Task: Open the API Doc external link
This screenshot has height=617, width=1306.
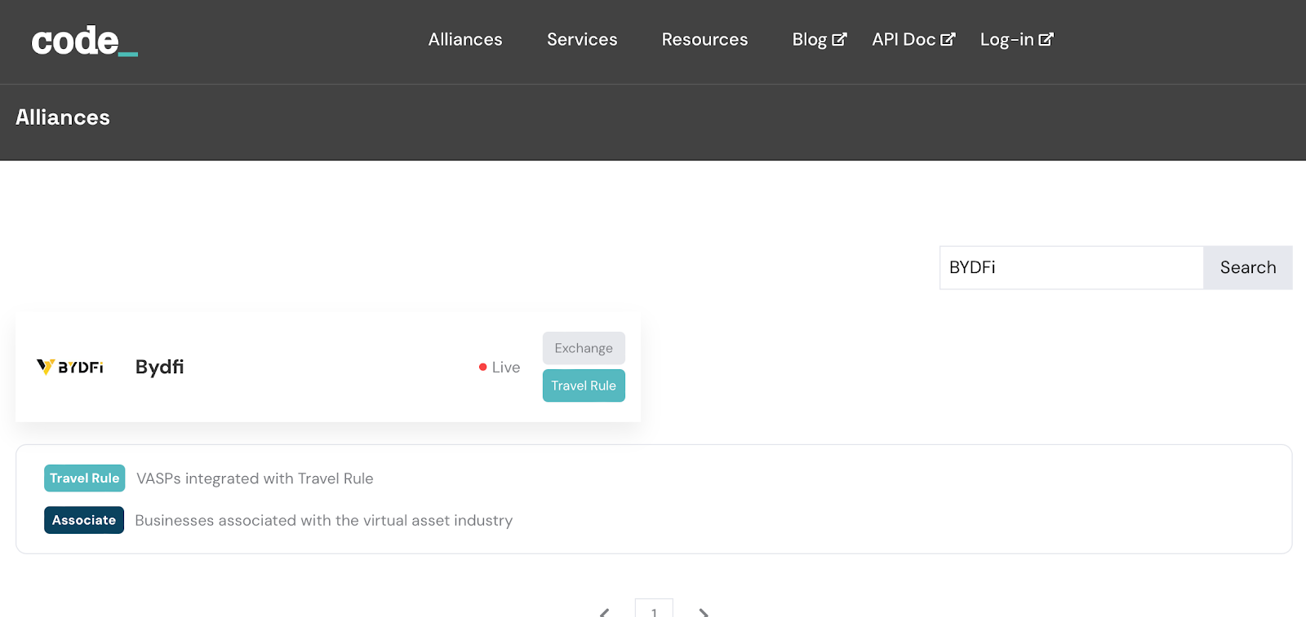Action: pos(913,39)
